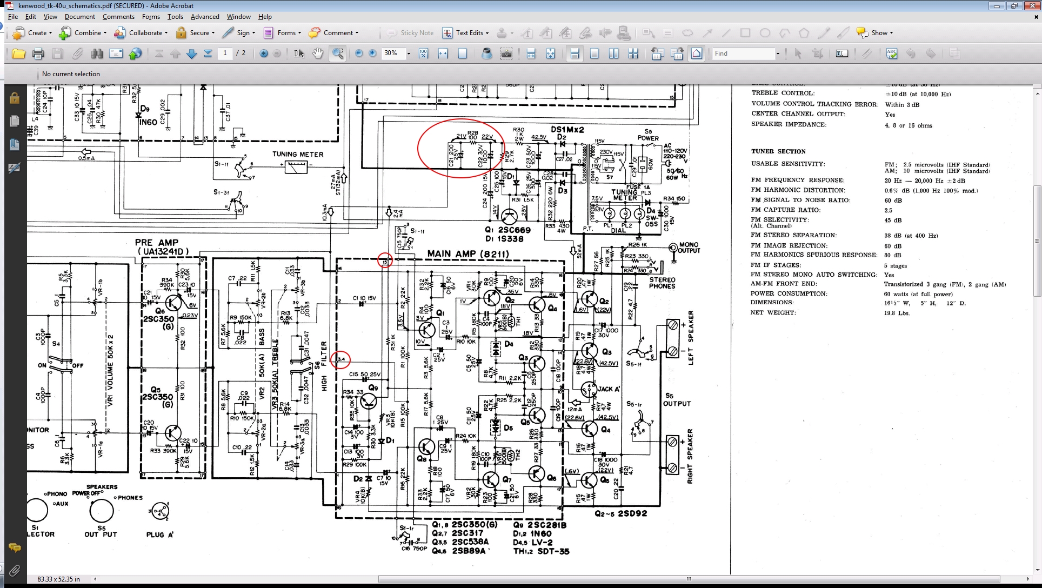Click in the Find search field
Image resolution: width=1042 pixels, height=588 pixels.
(x=743, y=54)
